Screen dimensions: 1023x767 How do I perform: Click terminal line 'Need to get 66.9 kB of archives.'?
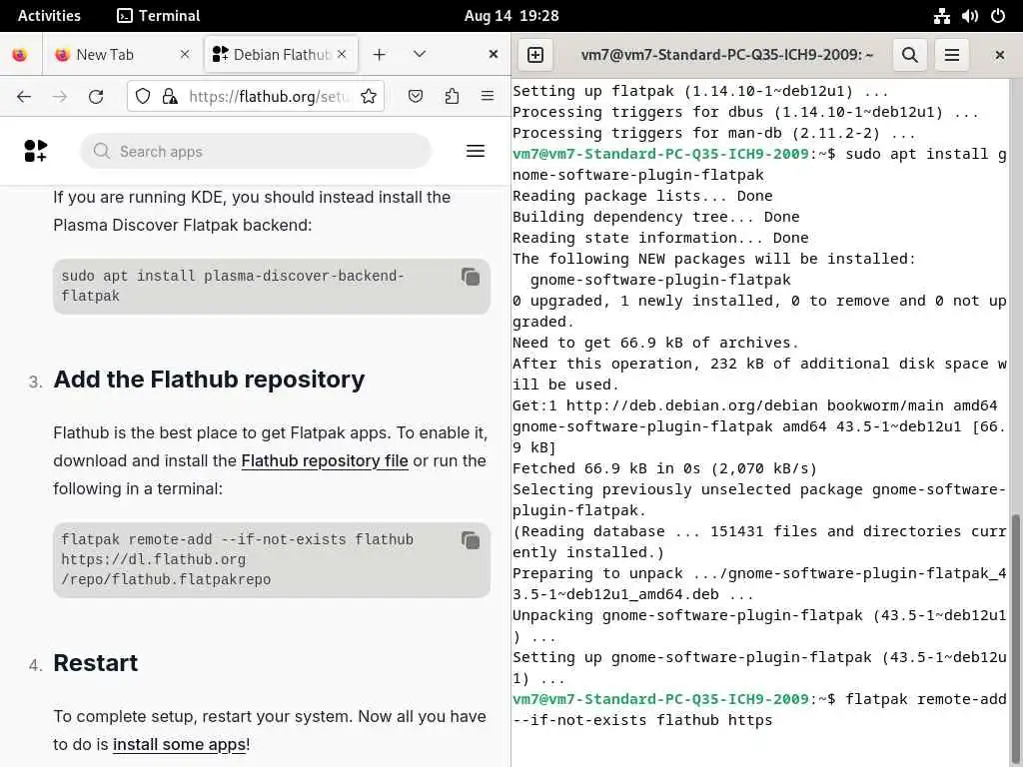(655, 343)
